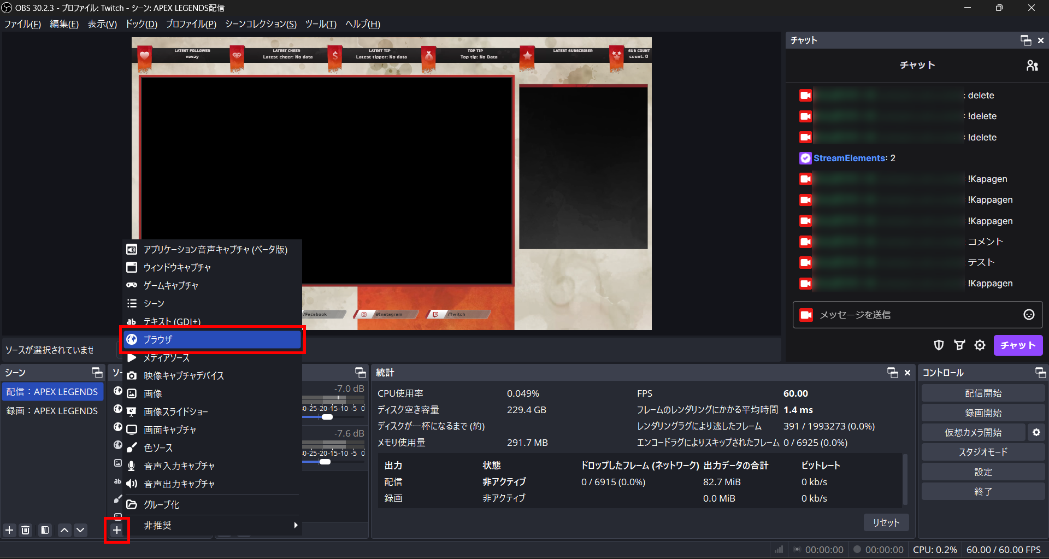
Task: Move scene down with arrow icon
Action: coord(80,530)
